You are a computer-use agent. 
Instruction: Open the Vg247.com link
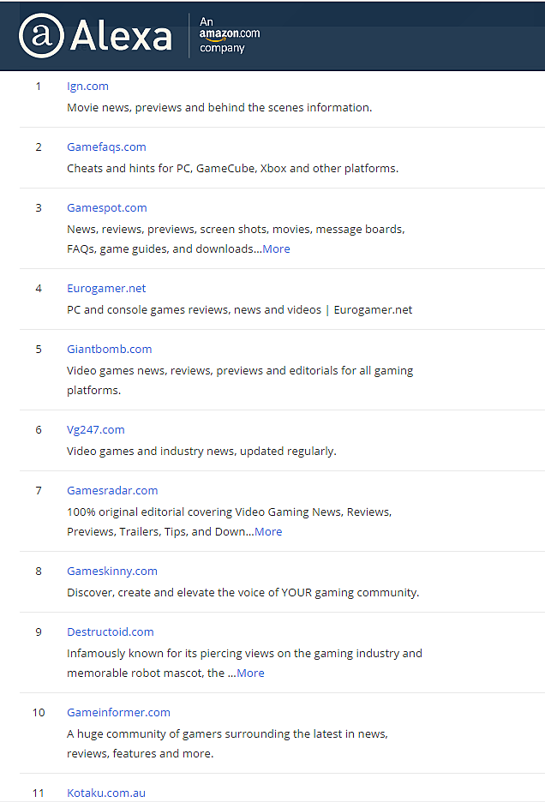96,430
